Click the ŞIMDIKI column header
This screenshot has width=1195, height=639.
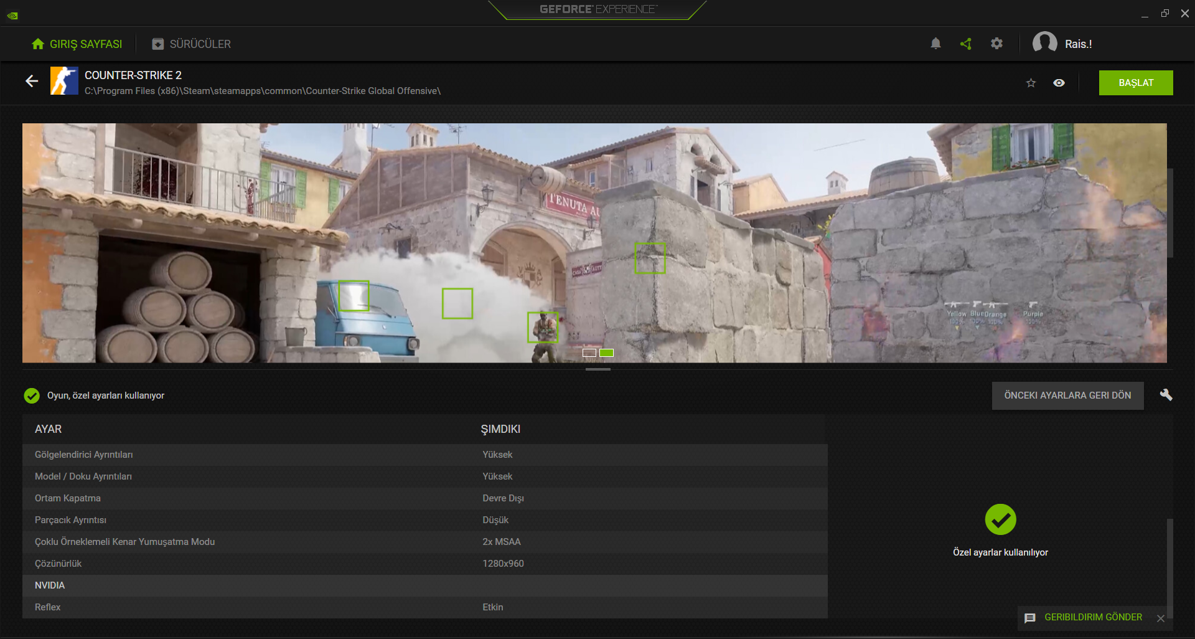tap(500, 429)
